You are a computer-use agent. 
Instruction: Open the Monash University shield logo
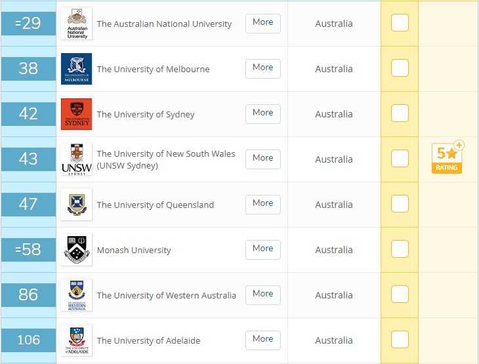click(x=76, y=249)
